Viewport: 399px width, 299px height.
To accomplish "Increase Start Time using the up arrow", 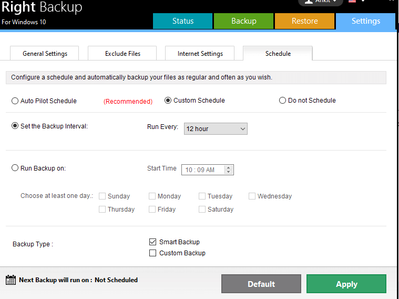I will 228,167.
